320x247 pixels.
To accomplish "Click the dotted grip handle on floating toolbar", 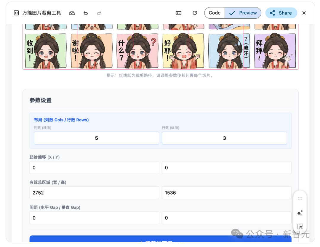I will 300,198.
